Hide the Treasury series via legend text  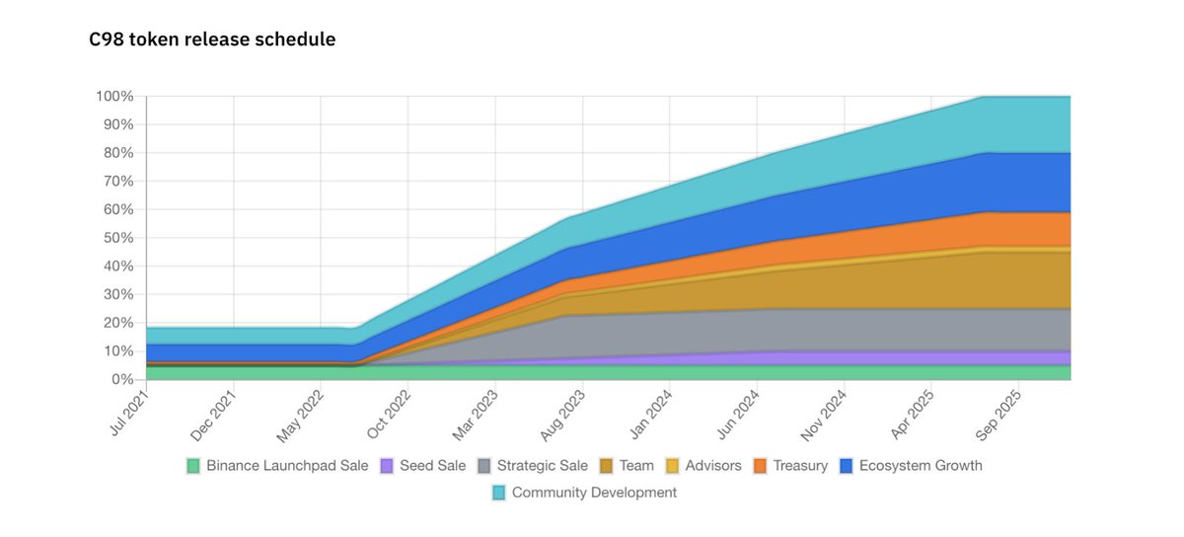[x=800, y=465]
